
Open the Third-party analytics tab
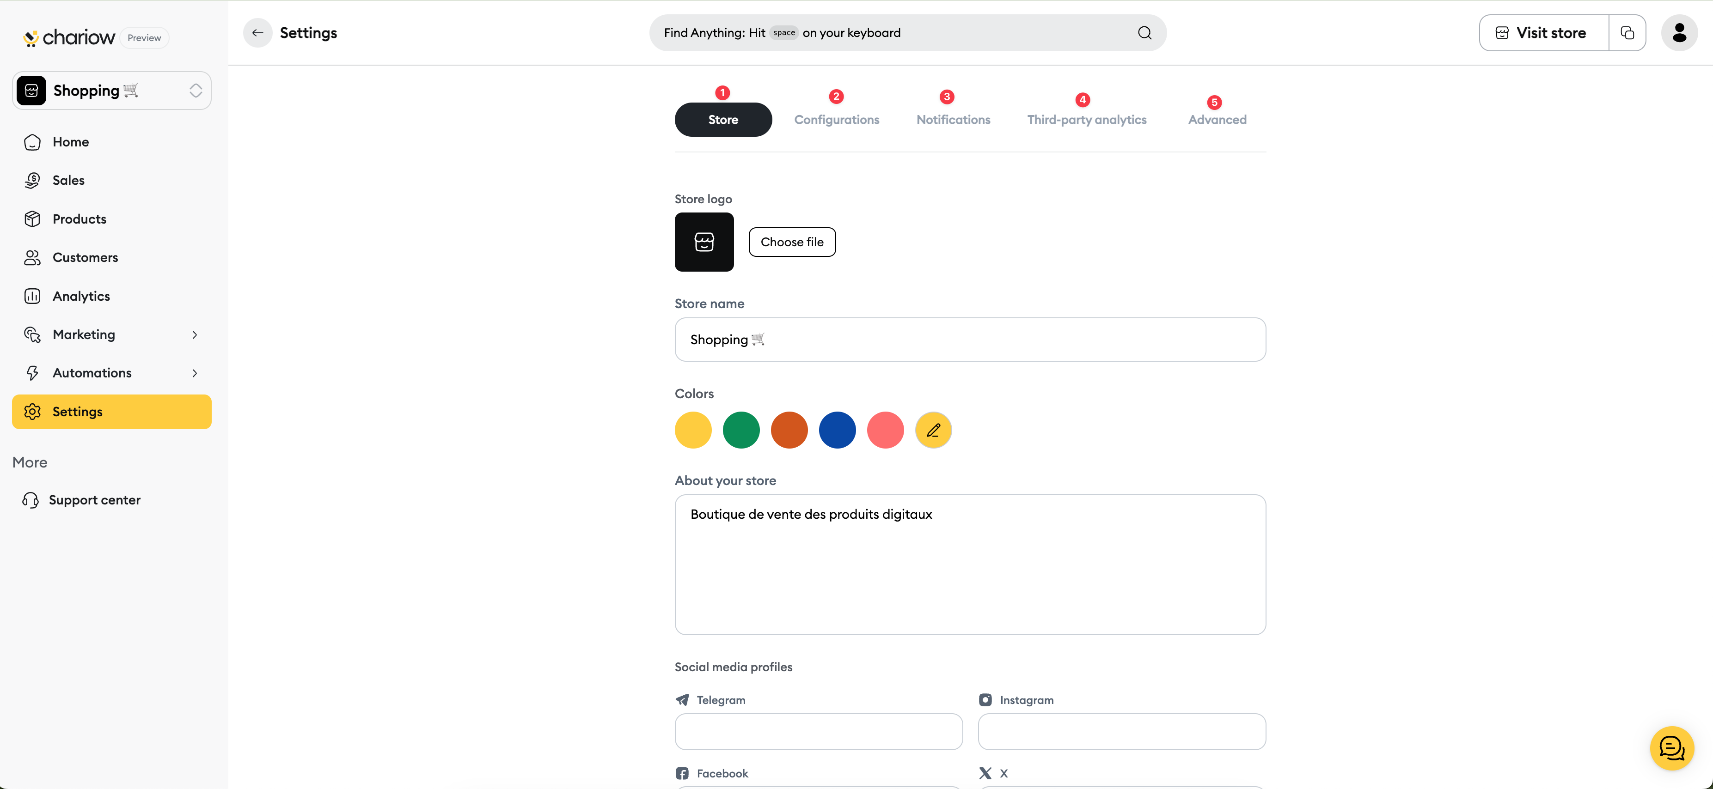click(x=1087, y=120)
